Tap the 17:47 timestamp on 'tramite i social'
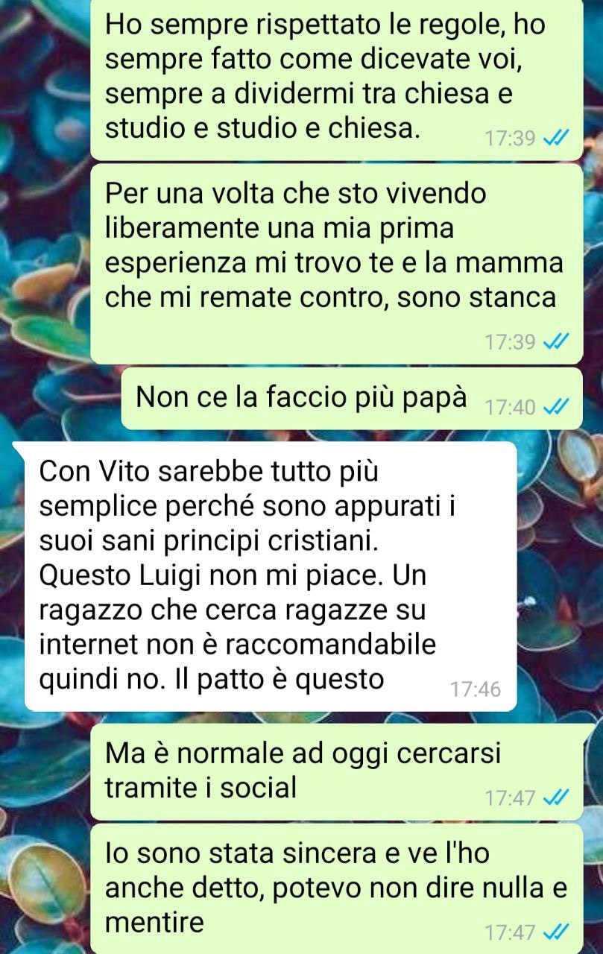The image size is (603, 954). coord(510,798)
